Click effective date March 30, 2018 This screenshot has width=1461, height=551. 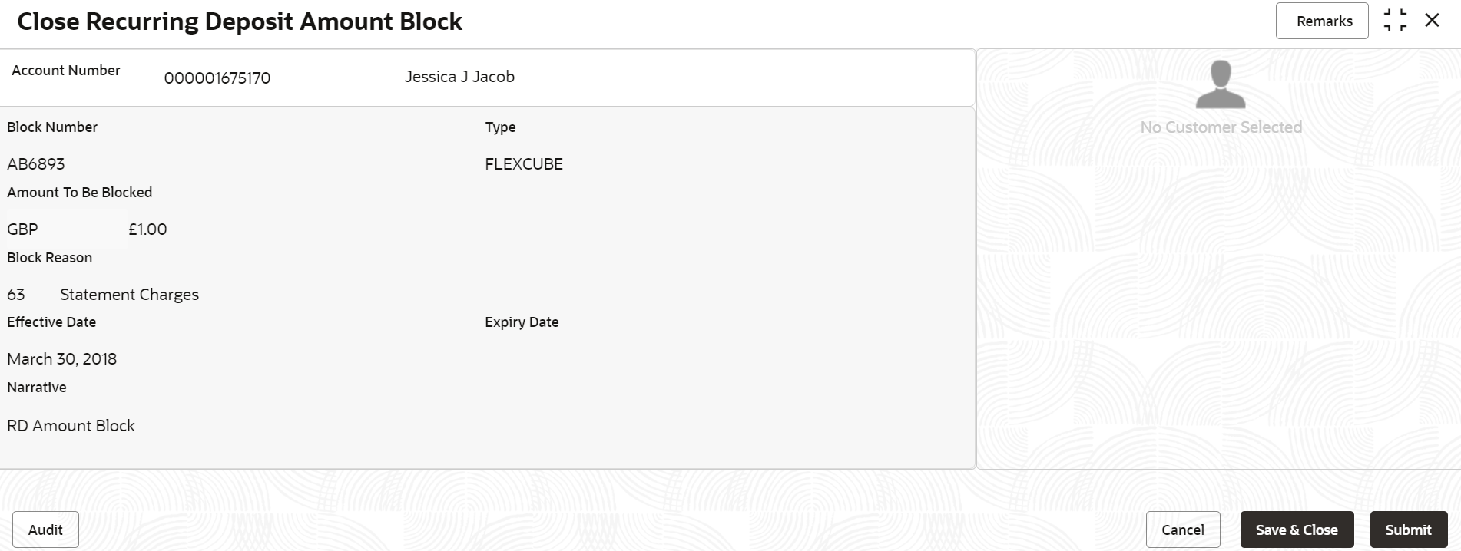[61, 359]
